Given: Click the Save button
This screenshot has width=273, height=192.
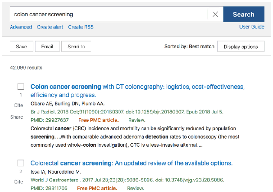Looking at the screenshot, I should tap(21, 47).
